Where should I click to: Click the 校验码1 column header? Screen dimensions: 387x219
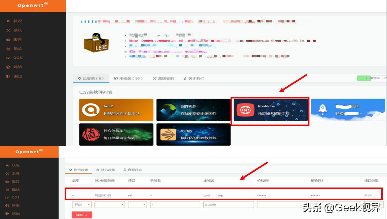263,181
